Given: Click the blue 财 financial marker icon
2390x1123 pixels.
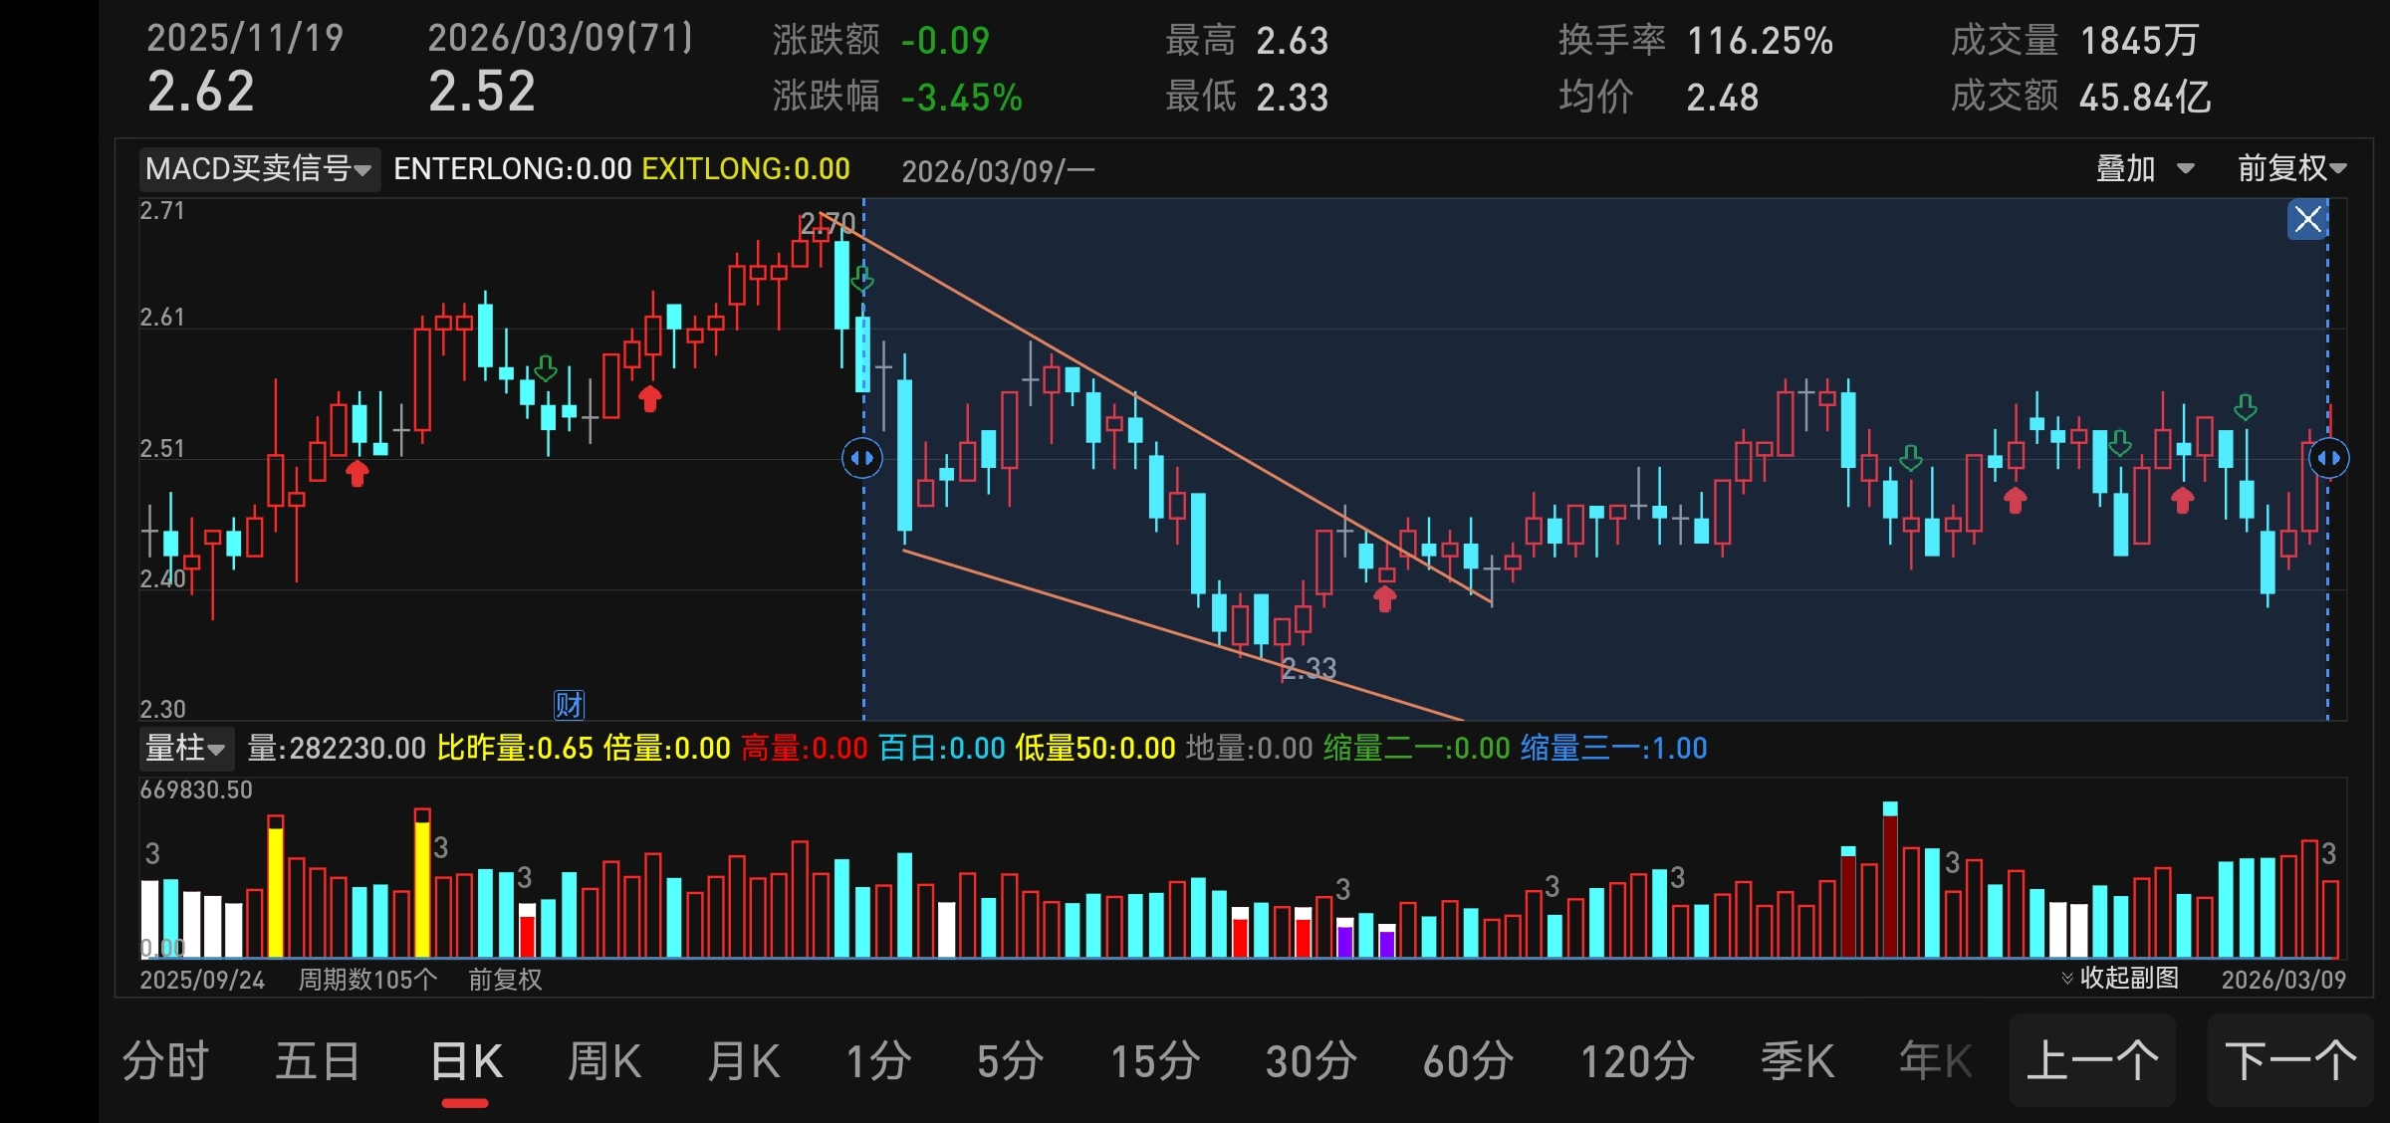Looking at the screenshot, I should pos(569,705).
